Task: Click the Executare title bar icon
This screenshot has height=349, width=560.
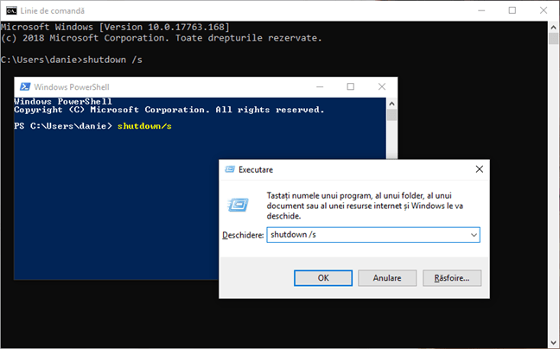Action: click(x=230, y=169)
